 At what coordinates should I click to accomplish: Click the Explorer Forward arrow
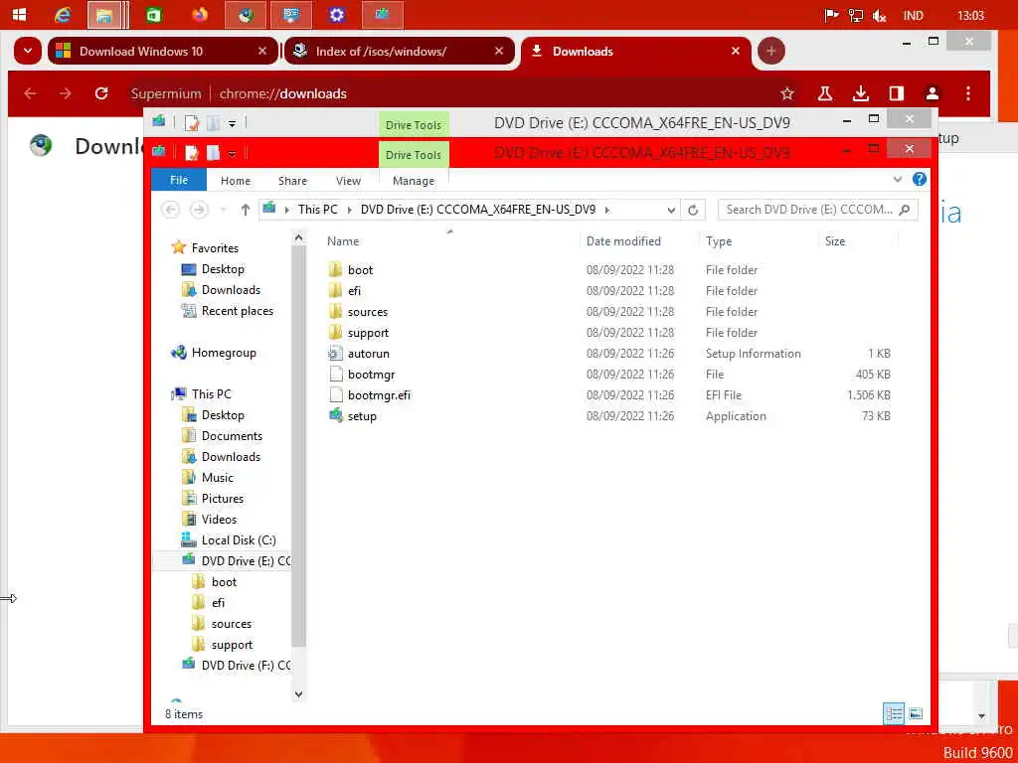199,210
